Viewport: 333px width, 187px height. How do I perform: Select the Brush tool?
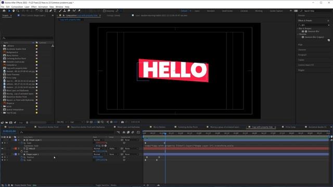point(60,10)
